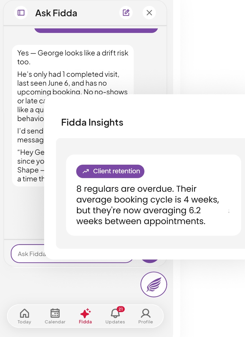Click the Client retention tag
The image size is (245, 337).
coord(110,171)
